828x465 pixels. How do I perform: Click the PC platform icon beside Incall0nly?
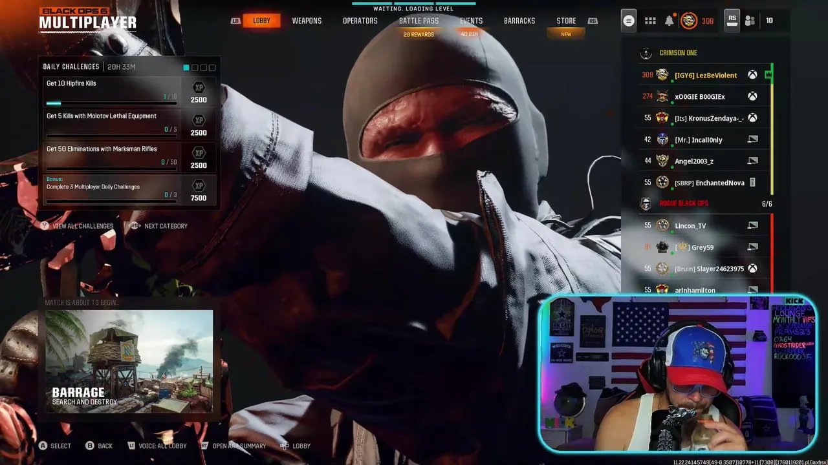pos(752,139)
